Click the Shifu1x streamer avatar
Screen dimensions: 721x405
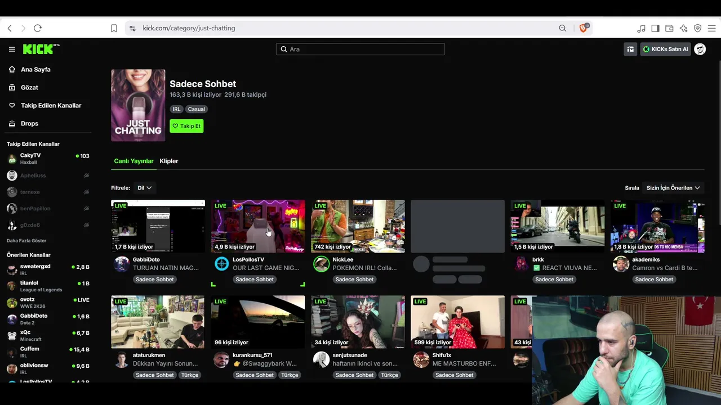[421, 359]
